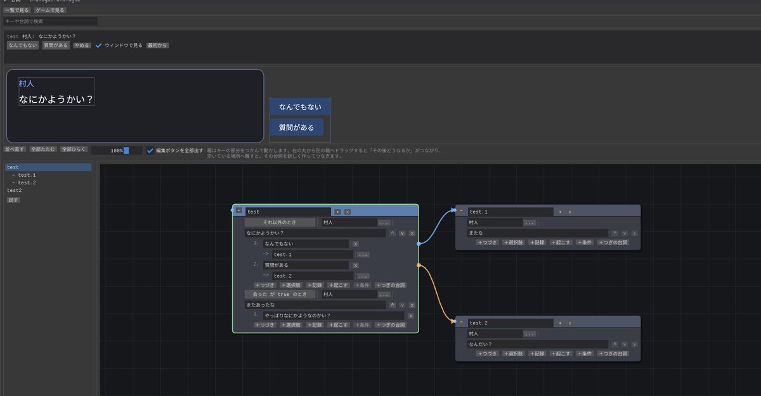Collapse the test.1 node
The height and width of the screenshot is (396, 761).
(461, 212)
